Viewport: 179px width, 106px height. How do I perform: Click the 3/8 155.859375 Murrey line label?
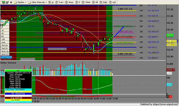[149, 32]
